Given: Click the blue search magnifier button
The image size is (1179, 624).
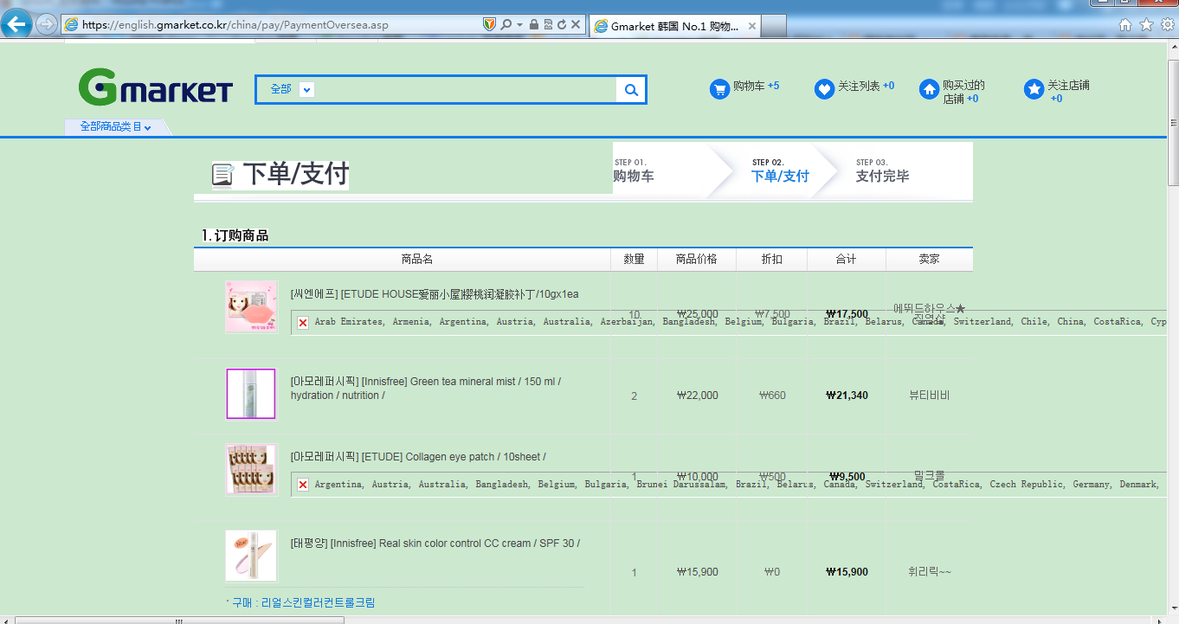Looking at the screenshot, I should tap(631, 89).
